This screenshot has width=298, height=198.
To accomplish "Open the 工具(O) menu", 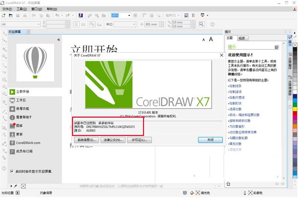I will point(22,9).
